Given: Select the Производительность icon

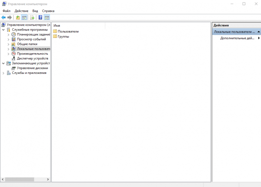Looking at the screenshot, I should pyautogui.click(x=13, y=53).
